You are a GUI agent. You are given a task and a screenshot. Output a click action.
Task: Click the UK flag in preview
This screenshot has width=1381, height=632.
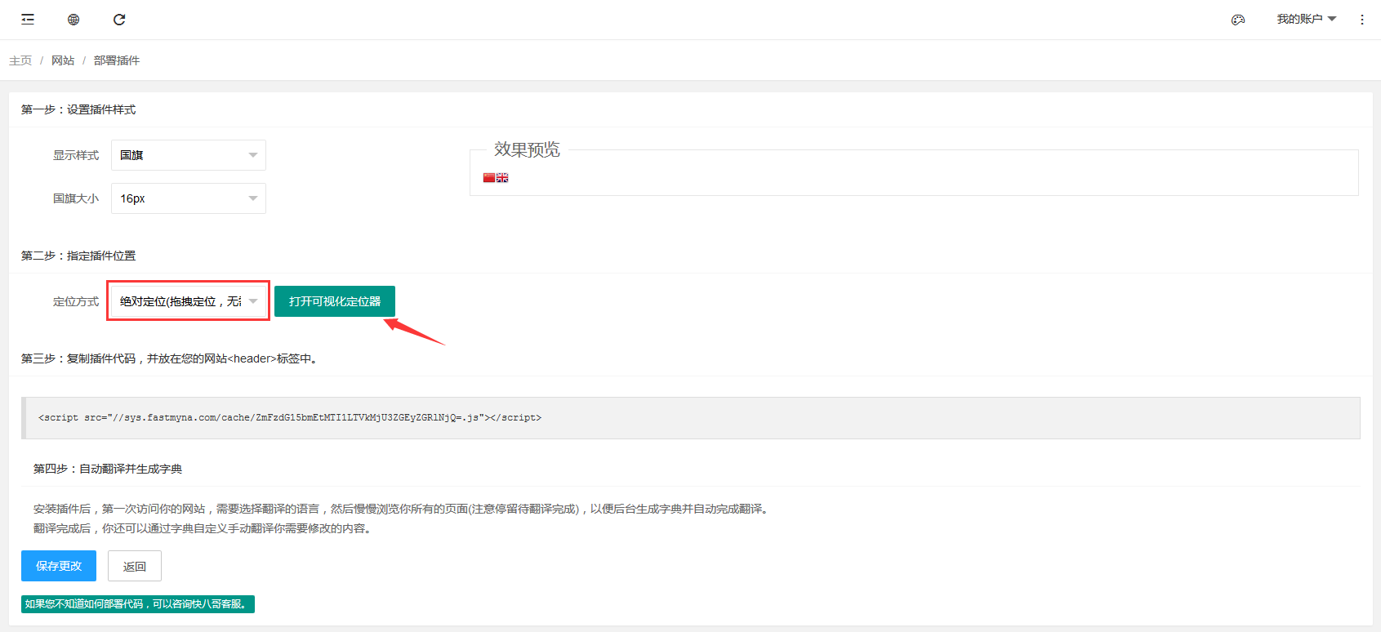tap(502, 177)
